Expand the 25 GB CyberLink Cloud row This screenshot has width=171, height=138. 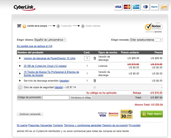click(20, 66)
